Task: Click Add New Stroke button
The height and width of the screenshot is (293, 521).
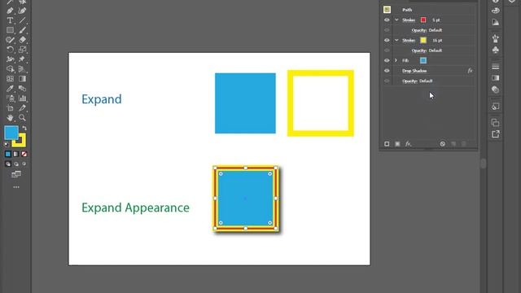Action: (387, 144)
